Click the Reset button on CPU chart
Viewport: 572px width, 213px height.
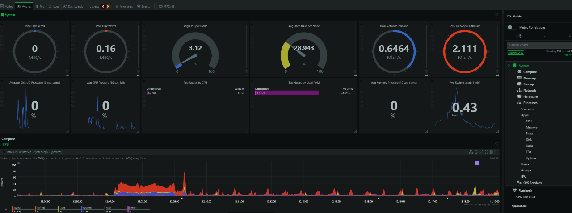[x=494, y=158]
